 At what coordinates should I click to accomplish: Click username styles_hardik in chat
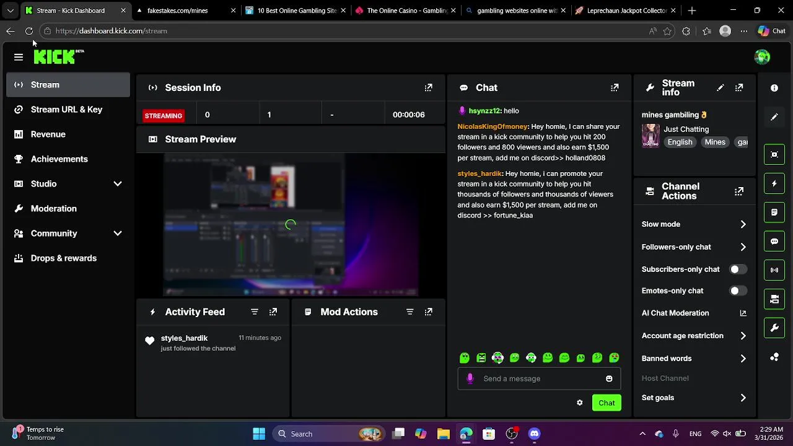480,174
